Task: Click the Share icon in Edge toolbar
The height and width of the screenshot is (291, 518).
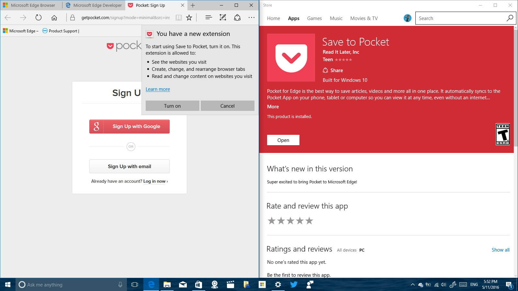Action: coord(237,17)
